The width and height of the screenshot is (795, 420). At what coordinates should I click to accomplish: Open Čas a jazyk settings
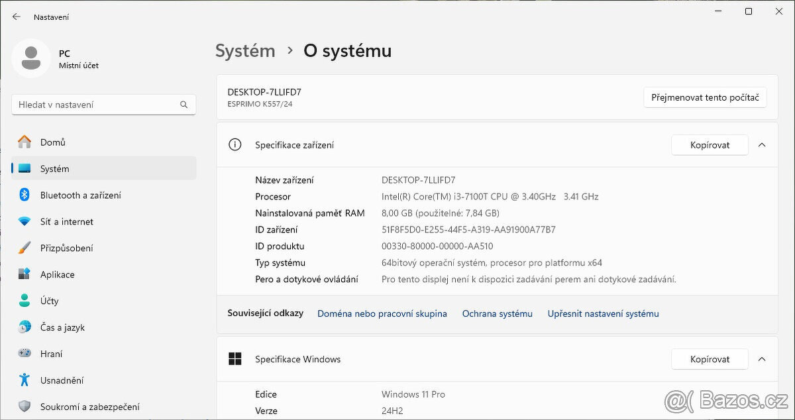pos(62,327)
